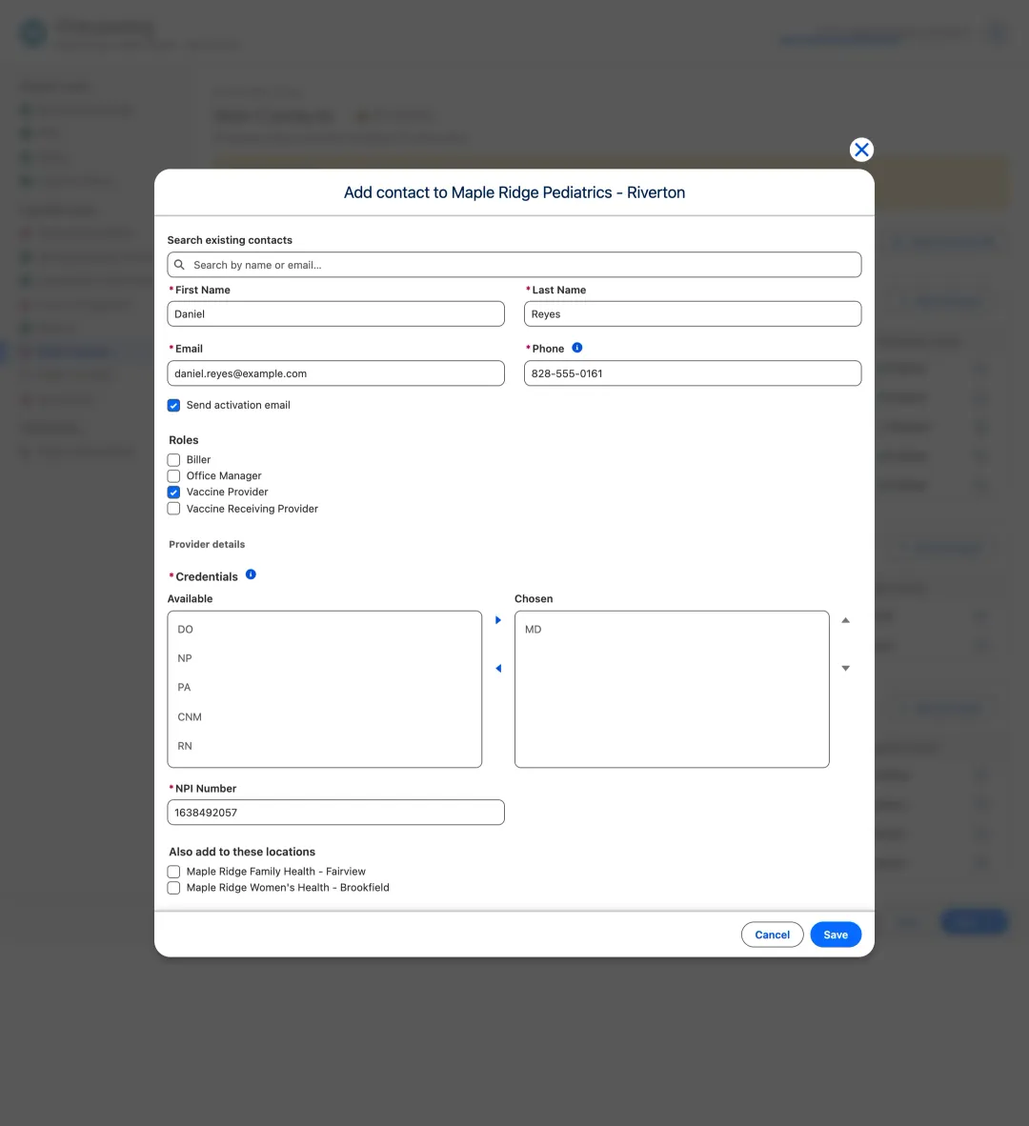Click the search magnifier icon
The height and width of the screenshot is (1126, 1029).
(179, 265)
